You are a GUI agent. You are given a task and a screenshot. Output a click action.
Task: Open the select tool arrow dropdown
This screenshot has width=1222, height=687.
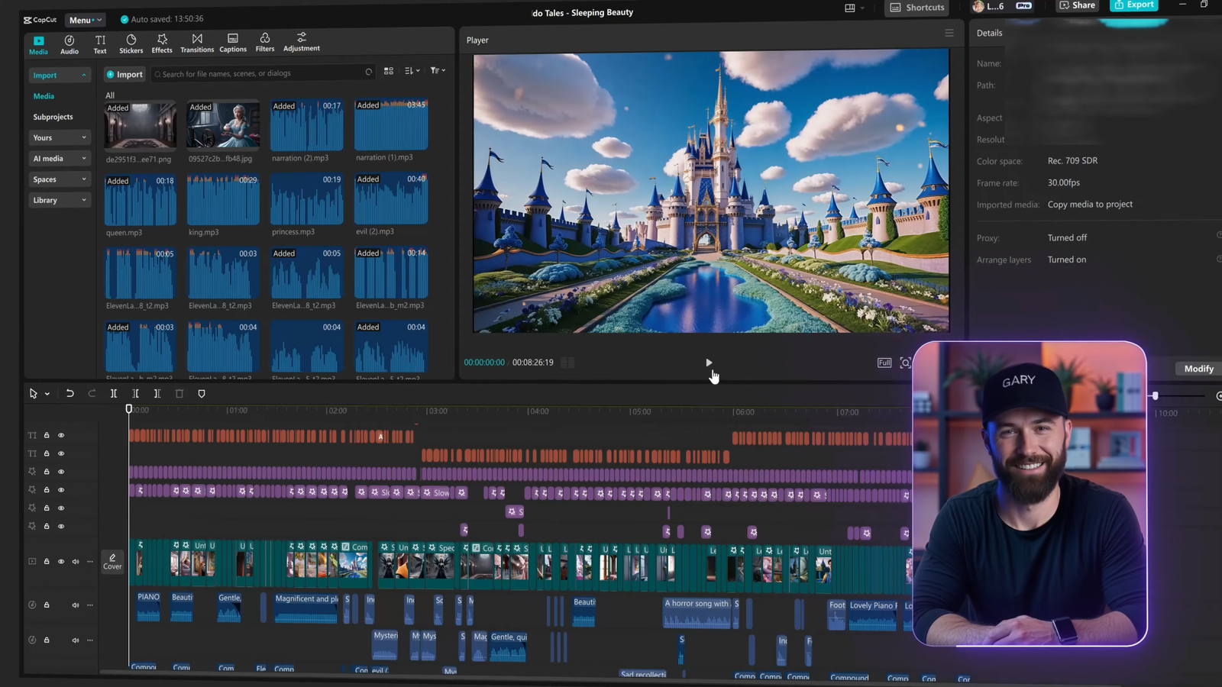point(47,394)
